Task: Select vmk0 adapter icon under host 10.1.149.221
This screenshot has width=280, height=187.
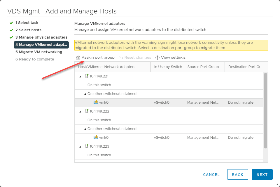Action: (x=95, y=102)
